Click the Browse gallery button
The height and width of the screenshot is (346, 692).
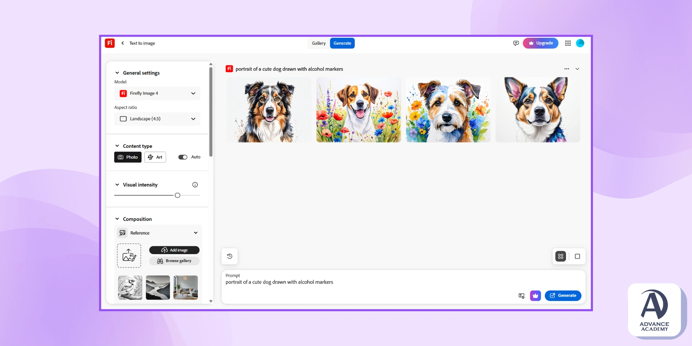coord(174,261)
